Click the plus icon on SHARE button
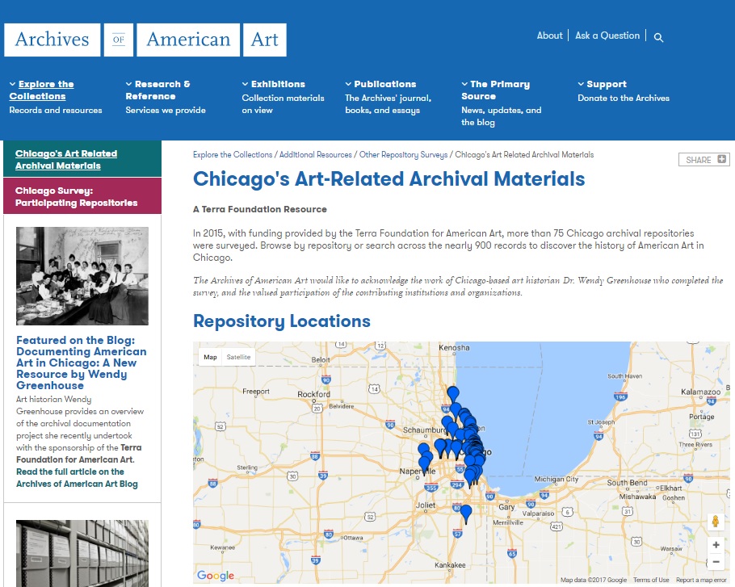Screen dimensions: 735x587 pyautogui.click(x=722, y=159)
